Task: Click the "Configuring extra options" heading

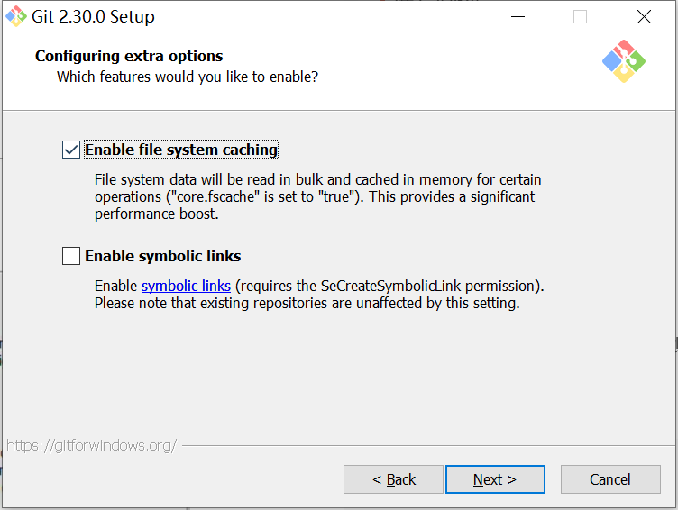Action: pyautogui.click(x=129, y=56)
